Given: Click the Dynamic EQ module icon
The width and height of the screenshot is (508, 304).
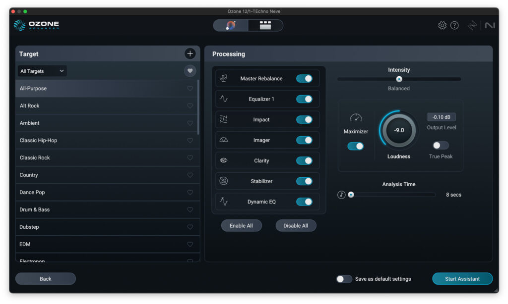Looking at the screenshot, I should 224,202.
